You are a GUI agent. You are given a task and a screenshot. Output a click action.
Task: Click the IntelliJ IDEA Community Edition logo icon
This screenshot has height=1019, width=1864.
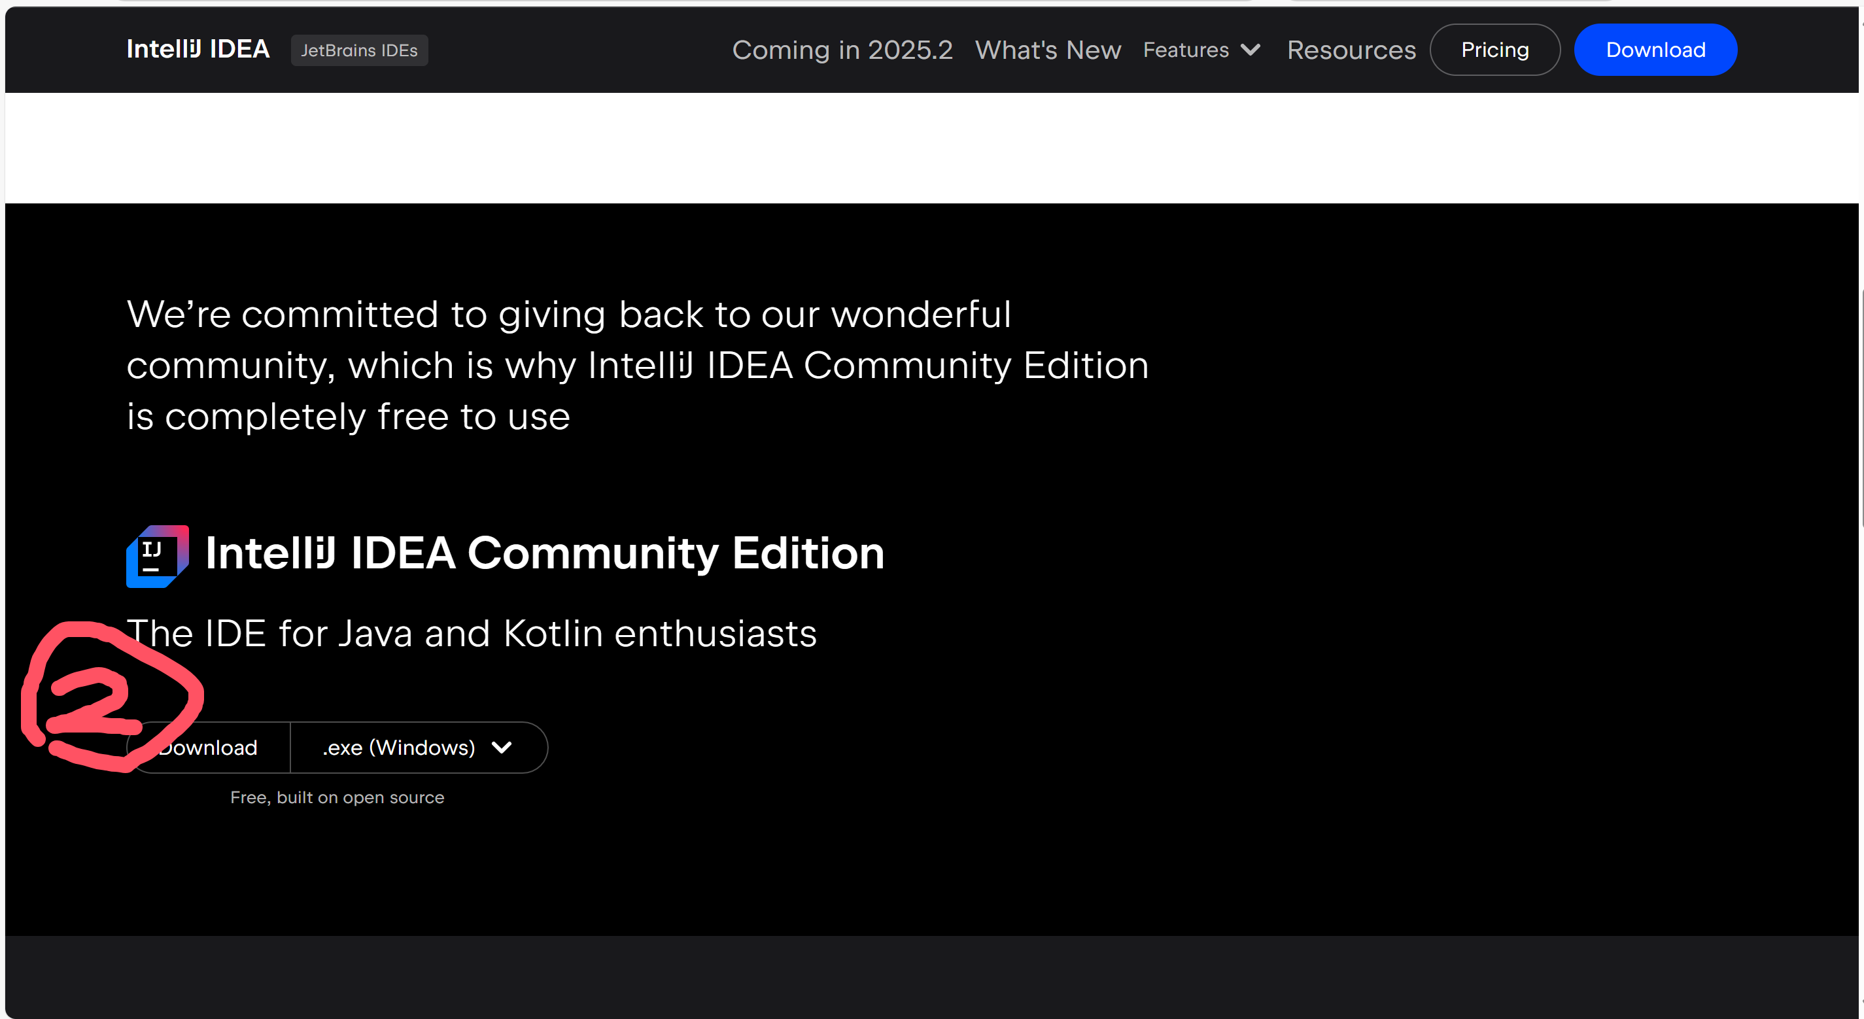tap(157, 556)
